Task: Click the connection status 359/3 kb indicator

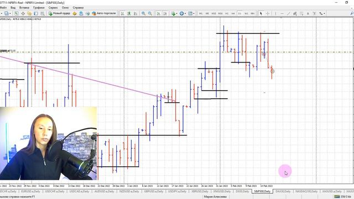Action: [x=342, y=197]
